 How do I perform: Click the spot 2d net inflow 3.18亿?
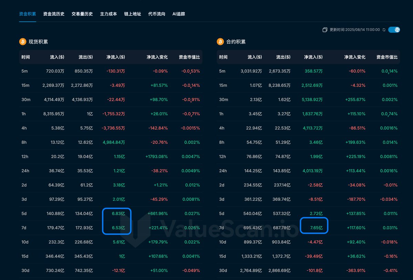pyautogui.click(x=119, y=185)
